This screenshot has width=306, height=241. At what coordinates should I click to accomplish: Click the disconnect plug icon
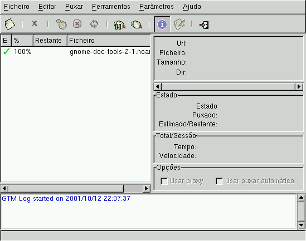[136, 24]
